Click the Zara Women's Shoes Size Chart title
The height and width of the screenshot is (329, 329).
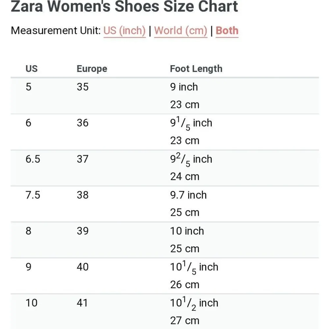click(124, 6)
